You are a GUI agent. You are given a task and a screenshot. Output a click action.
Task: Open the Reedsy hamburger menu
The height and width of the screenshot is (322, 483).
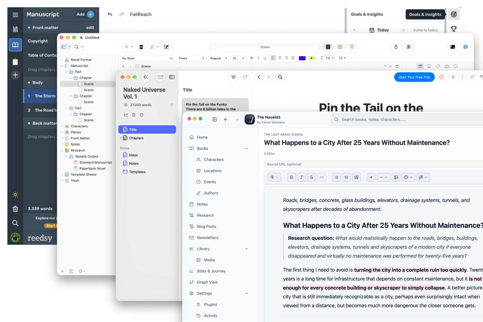(15, 14)
